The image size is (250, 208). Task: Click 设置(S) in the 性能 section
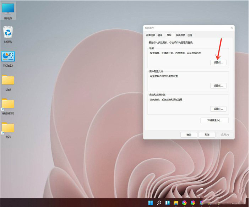(x=218, y=62)
